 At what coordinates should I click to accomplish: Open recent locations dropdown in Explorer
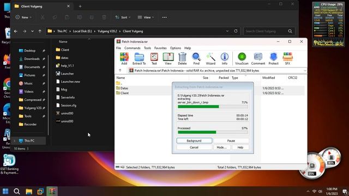coord(32,32)
